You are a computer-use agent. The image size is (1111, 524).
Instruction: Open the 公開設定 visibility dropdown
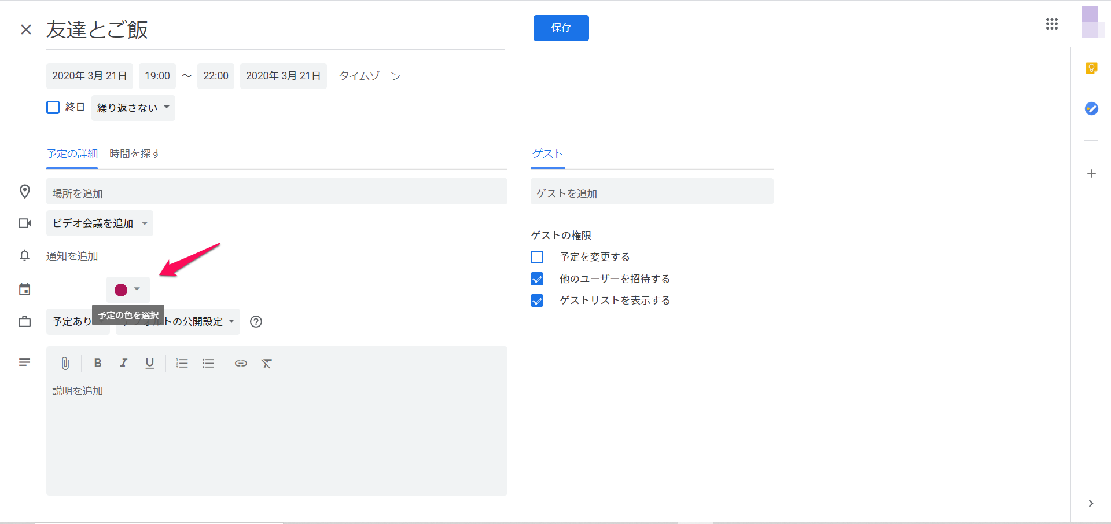pos(178,321)
